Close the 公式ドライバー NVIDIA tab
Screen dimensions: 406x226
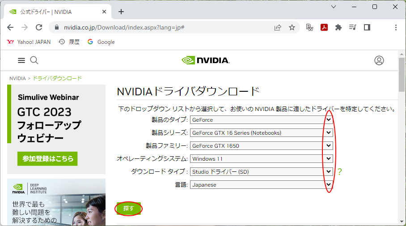tap(104, 12)
